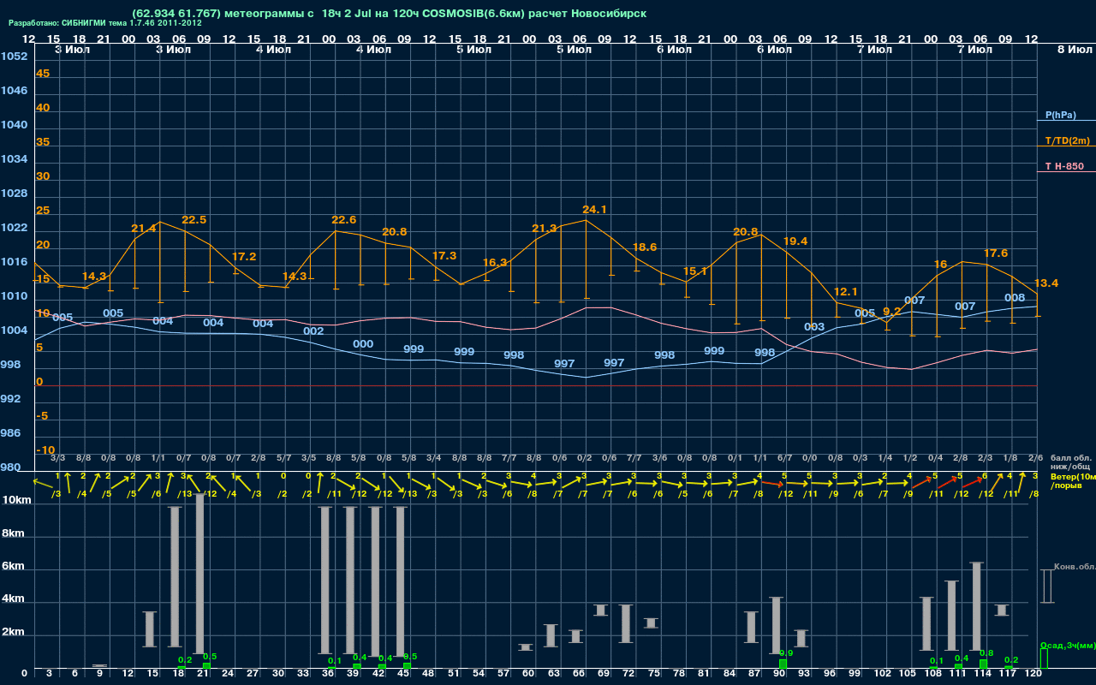The width and height of the screenshot is (1096, 685).
Task: Click the pressure value 003
Action: pos(814,327)
